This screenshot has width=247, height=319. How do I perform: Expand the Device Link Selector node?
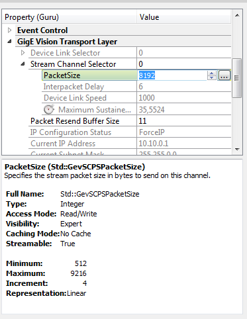point(23,53)
